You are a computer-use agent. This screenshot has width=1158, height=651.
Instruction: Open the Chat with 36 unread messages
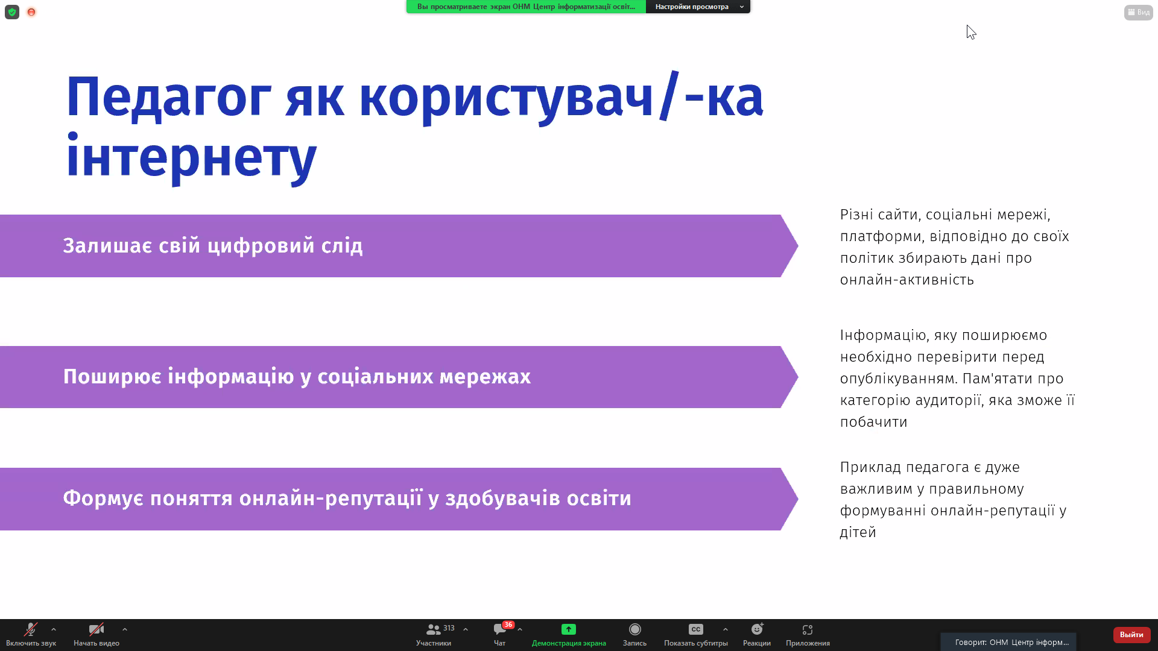pos(499,630)
